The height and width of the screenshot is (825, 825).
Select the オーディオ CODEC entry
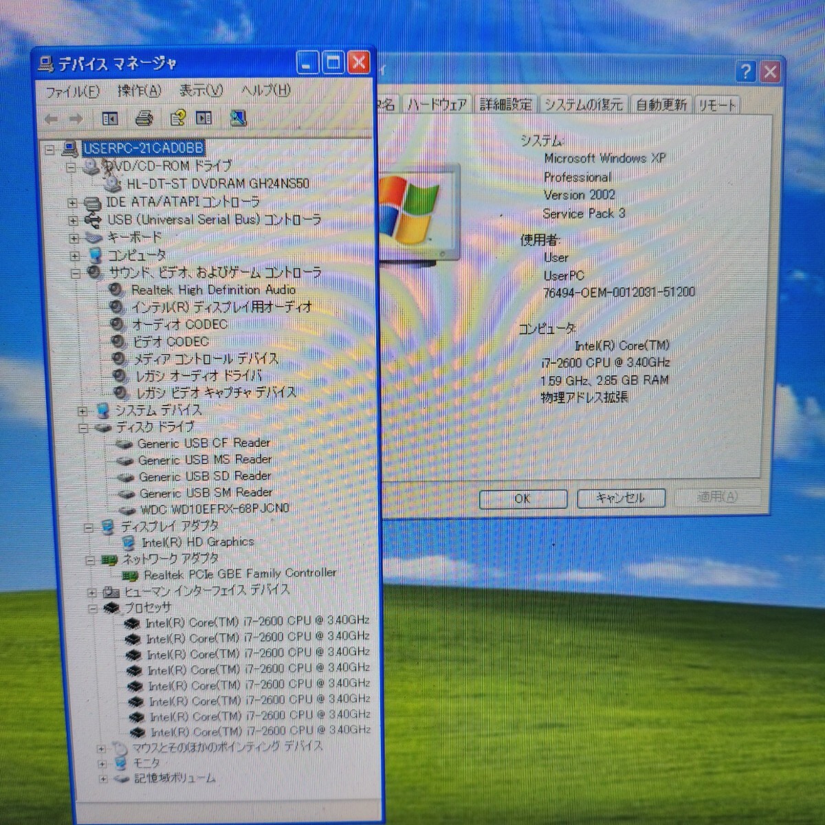tap(179, 324)
